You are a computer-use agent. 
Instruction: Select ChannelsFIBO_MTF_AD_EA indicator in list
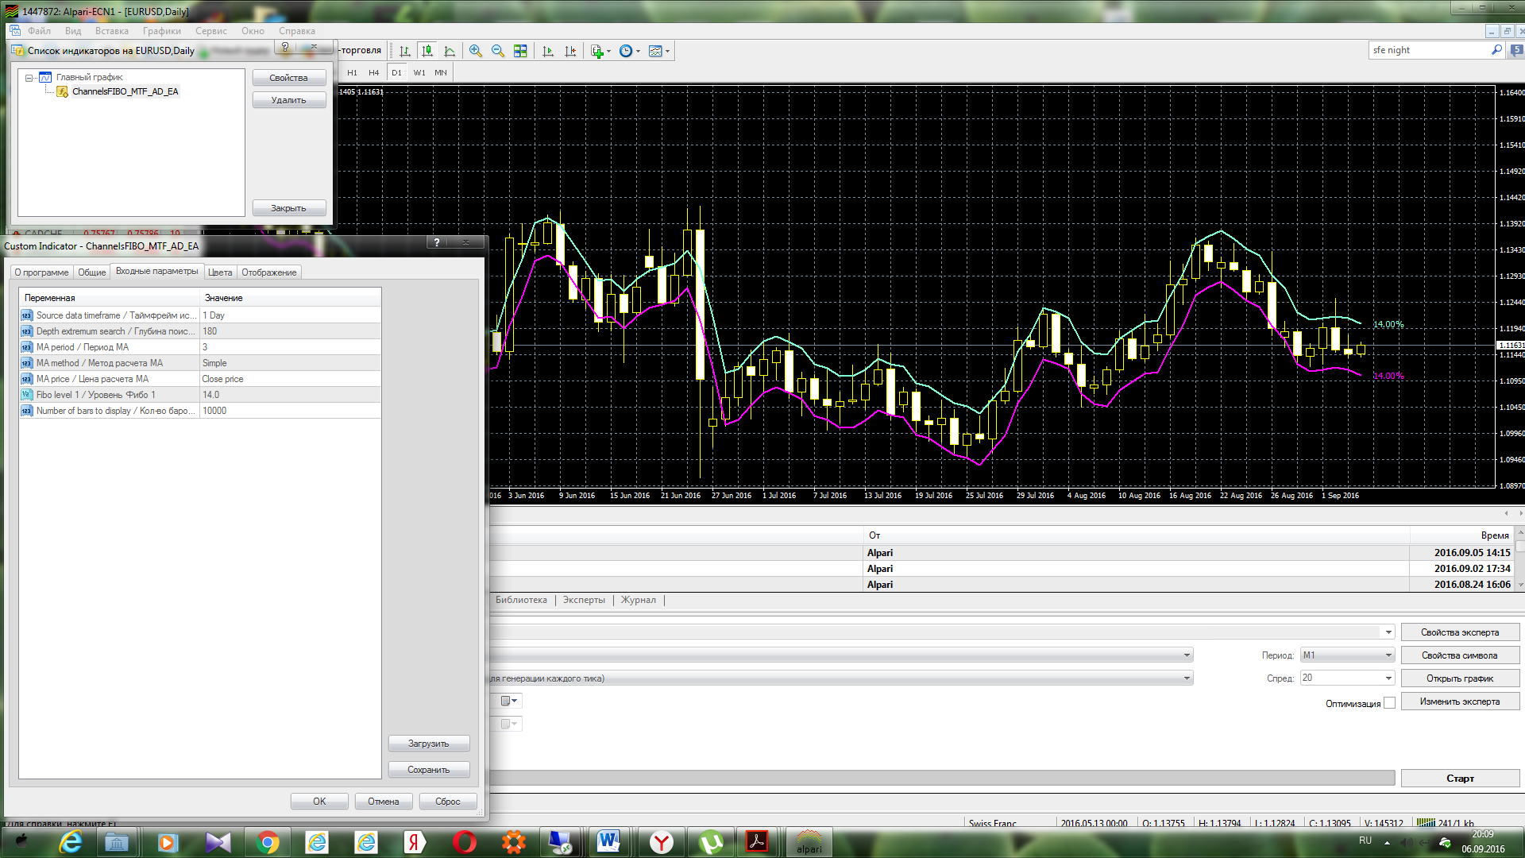(125, 91)
